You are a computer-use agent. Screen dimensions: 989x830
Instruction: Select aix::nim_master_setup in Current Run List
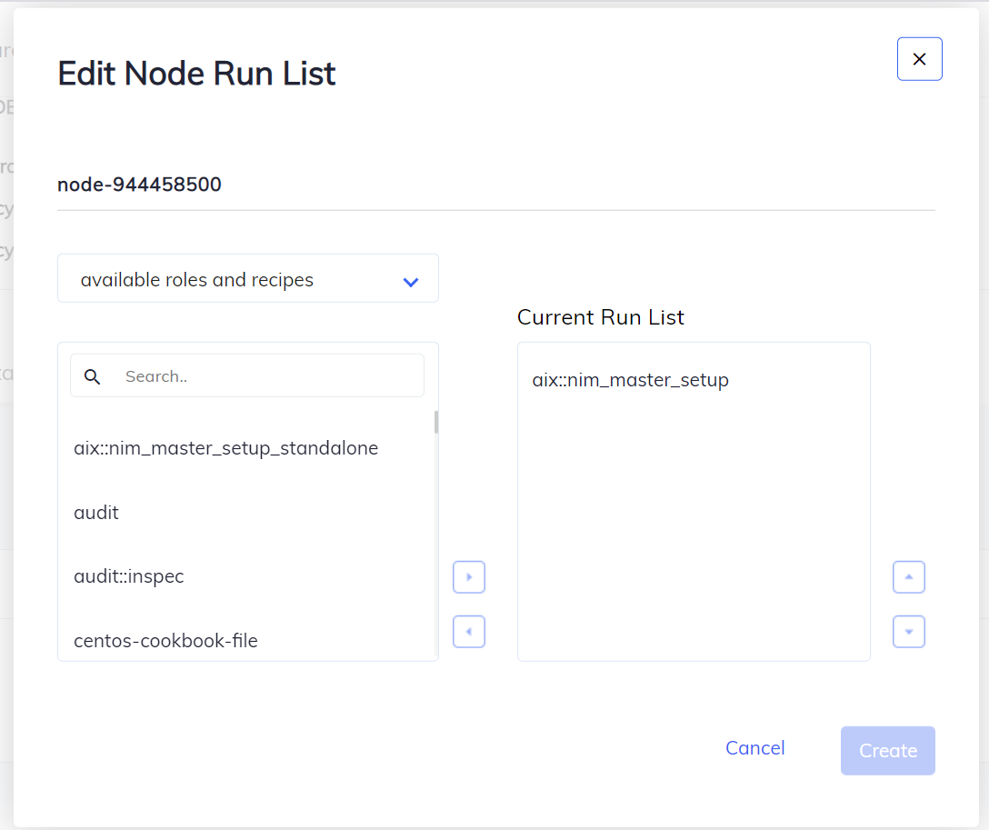click(x=630, y=380)
